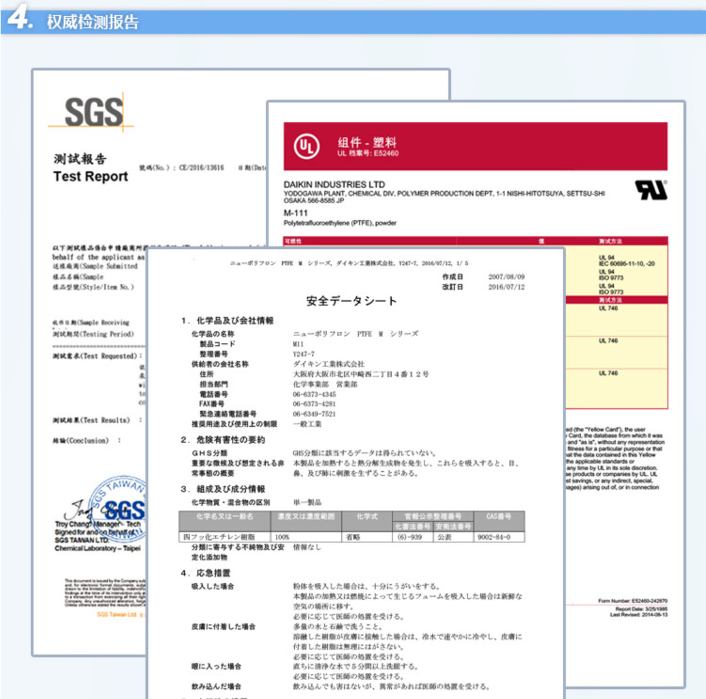Screen dimensions: 706x699
Task: Click the '飲み込んだ場合' label
Action: [216, 686]
